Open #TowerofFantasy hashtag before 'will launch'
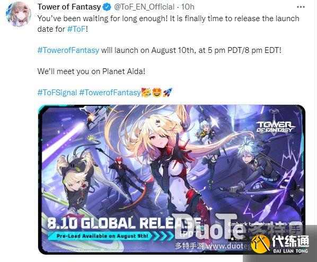Viewport: 317px width, 262px height. (68, 50)
